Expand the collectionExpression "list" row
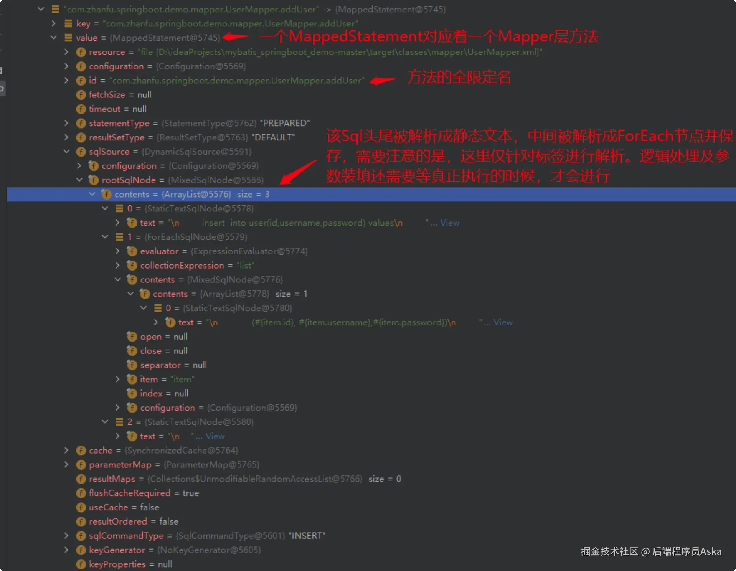 pyautogui.click(x=118, y=265)
